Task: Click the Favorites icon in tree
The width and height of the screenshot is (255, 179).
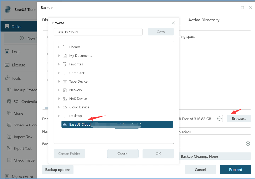Action: (65, 64)
